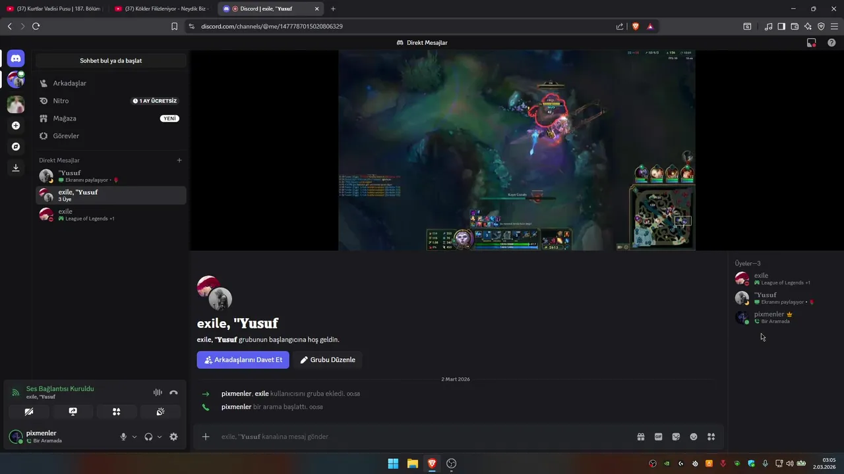Open the GIF picker

click(658, 436)
